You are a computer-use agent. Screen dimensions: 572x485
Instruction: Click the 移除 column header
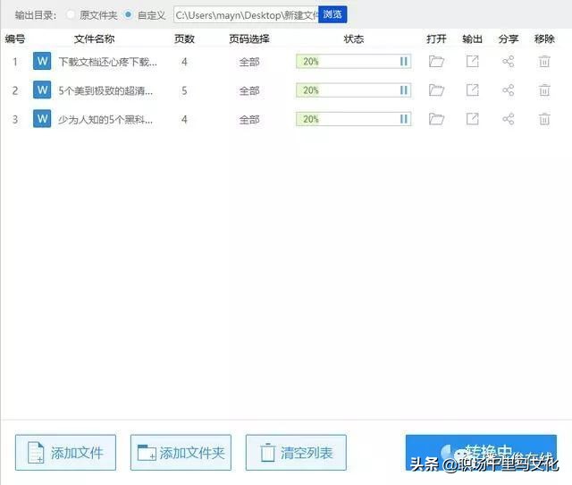544,39
